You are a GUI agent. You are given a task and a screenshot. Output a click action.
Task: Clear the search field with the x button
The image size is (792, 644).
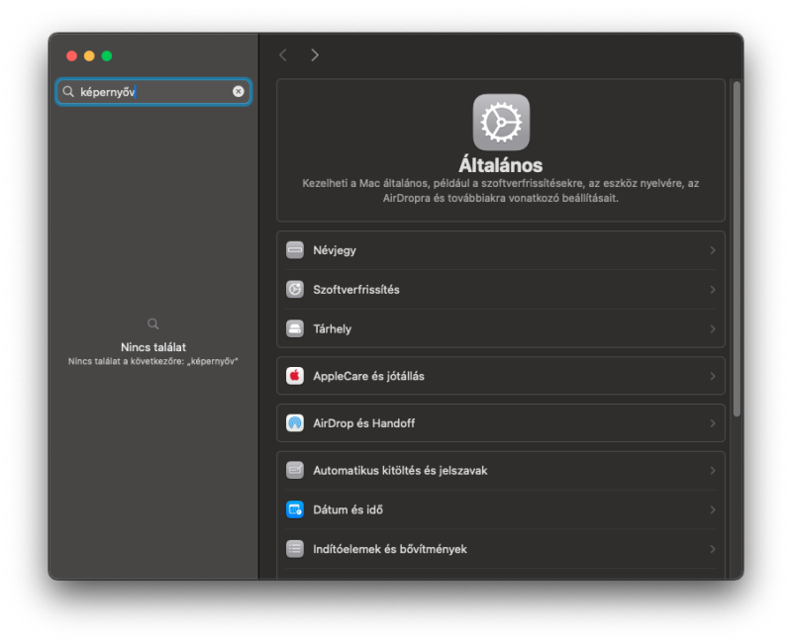(239, 91)
